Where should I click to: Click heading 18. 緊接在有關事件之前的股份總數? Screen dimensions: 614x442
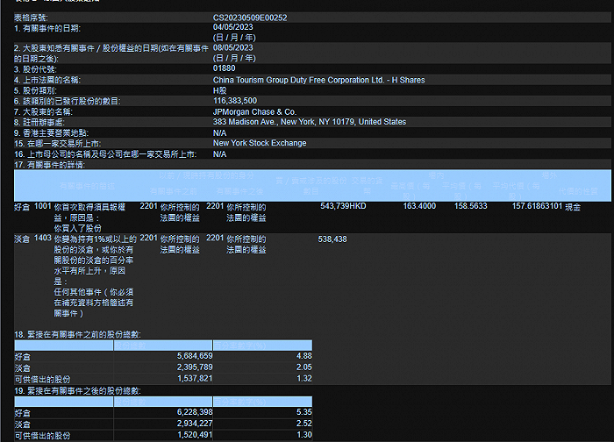77,335
